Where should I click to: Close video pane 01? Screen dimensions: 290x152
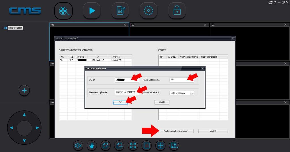click(x=125, y=25)
